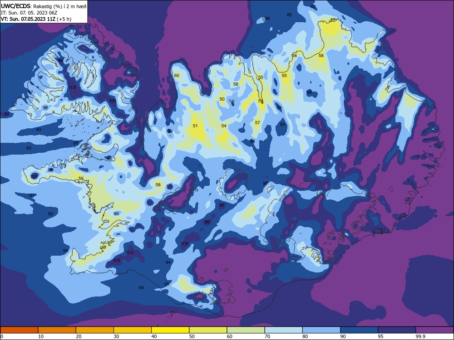Select the orange 10–20 legend color segment
Image resolution: width=454 pixels, height=340 pixels.
(57, 330)
